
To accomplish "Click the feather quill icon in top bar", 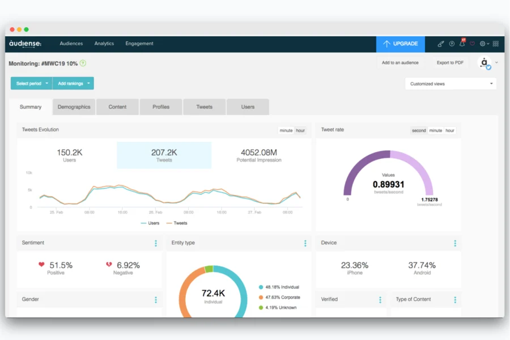I will 441,44.
